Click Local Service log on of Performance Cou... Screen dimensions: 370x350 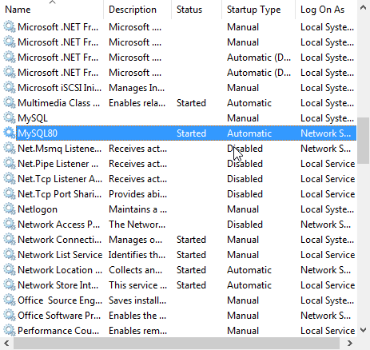tap(328, 331)
